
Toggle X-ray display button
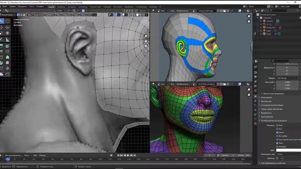130,15
